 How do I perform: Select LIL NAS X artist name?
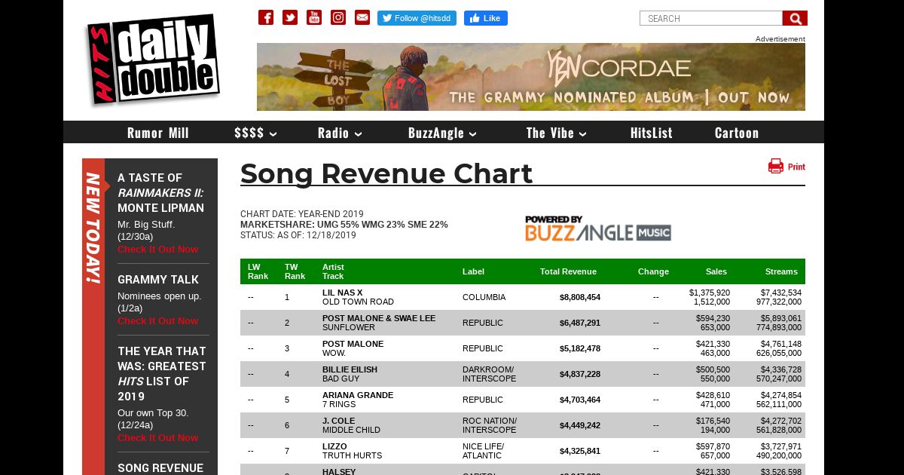click(x=342, y=293)
